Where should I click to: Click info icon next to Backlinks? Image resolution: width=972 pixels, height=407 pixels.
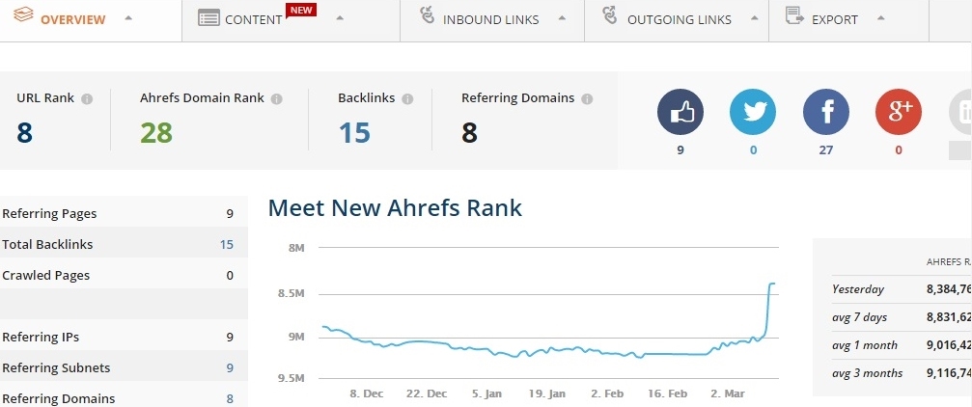tap(407, 99)
